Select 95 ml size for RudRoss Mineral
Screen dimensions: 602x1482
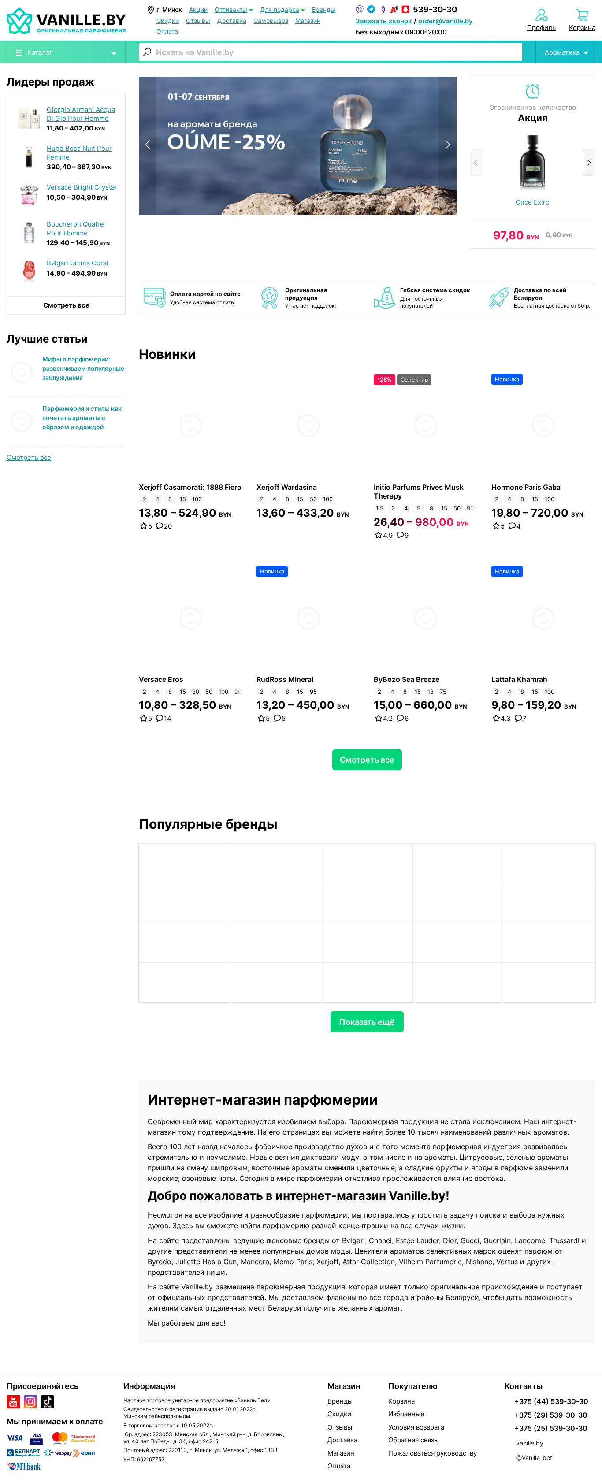(313, 692)
